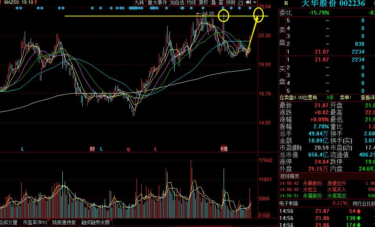
Task: Click the 急速拉升 alert text
Action: 337,183
